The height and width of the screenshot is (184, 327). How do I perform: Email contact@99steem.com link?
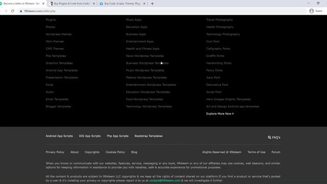pyautogui.click(x=165, y=180)
